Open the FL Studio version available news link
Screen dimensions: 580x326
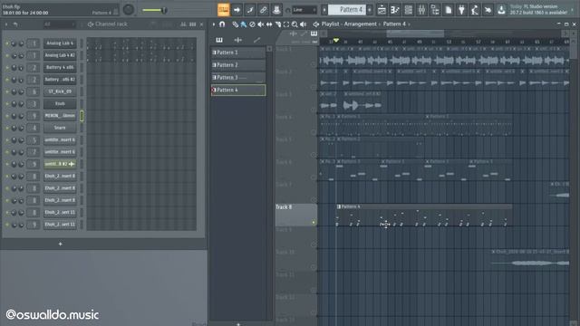(x=538, y=10)
